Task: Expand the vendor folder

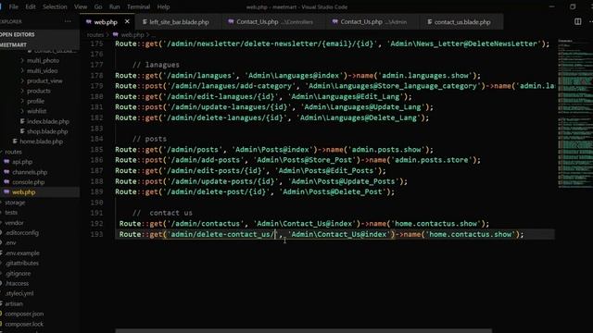Action: click(14, 222)
